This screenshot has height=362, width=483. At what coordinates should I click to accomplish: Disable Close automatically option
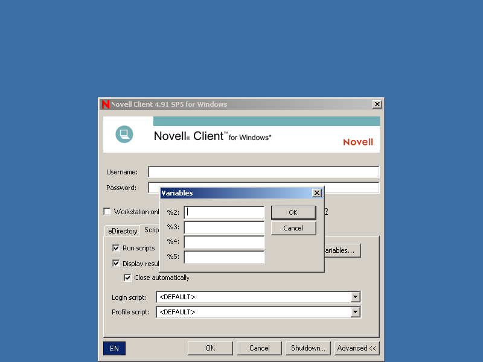[x=127, y=278]
